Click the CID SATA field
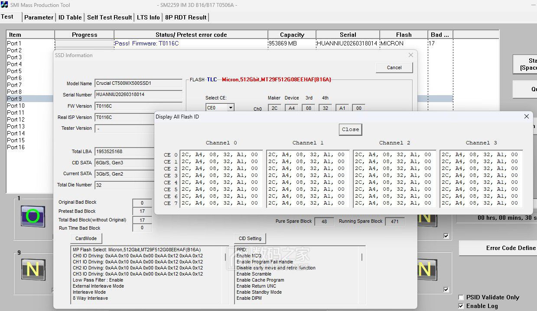Image resolution: width=537 pixels, height=311 pixels. (125, 163)
